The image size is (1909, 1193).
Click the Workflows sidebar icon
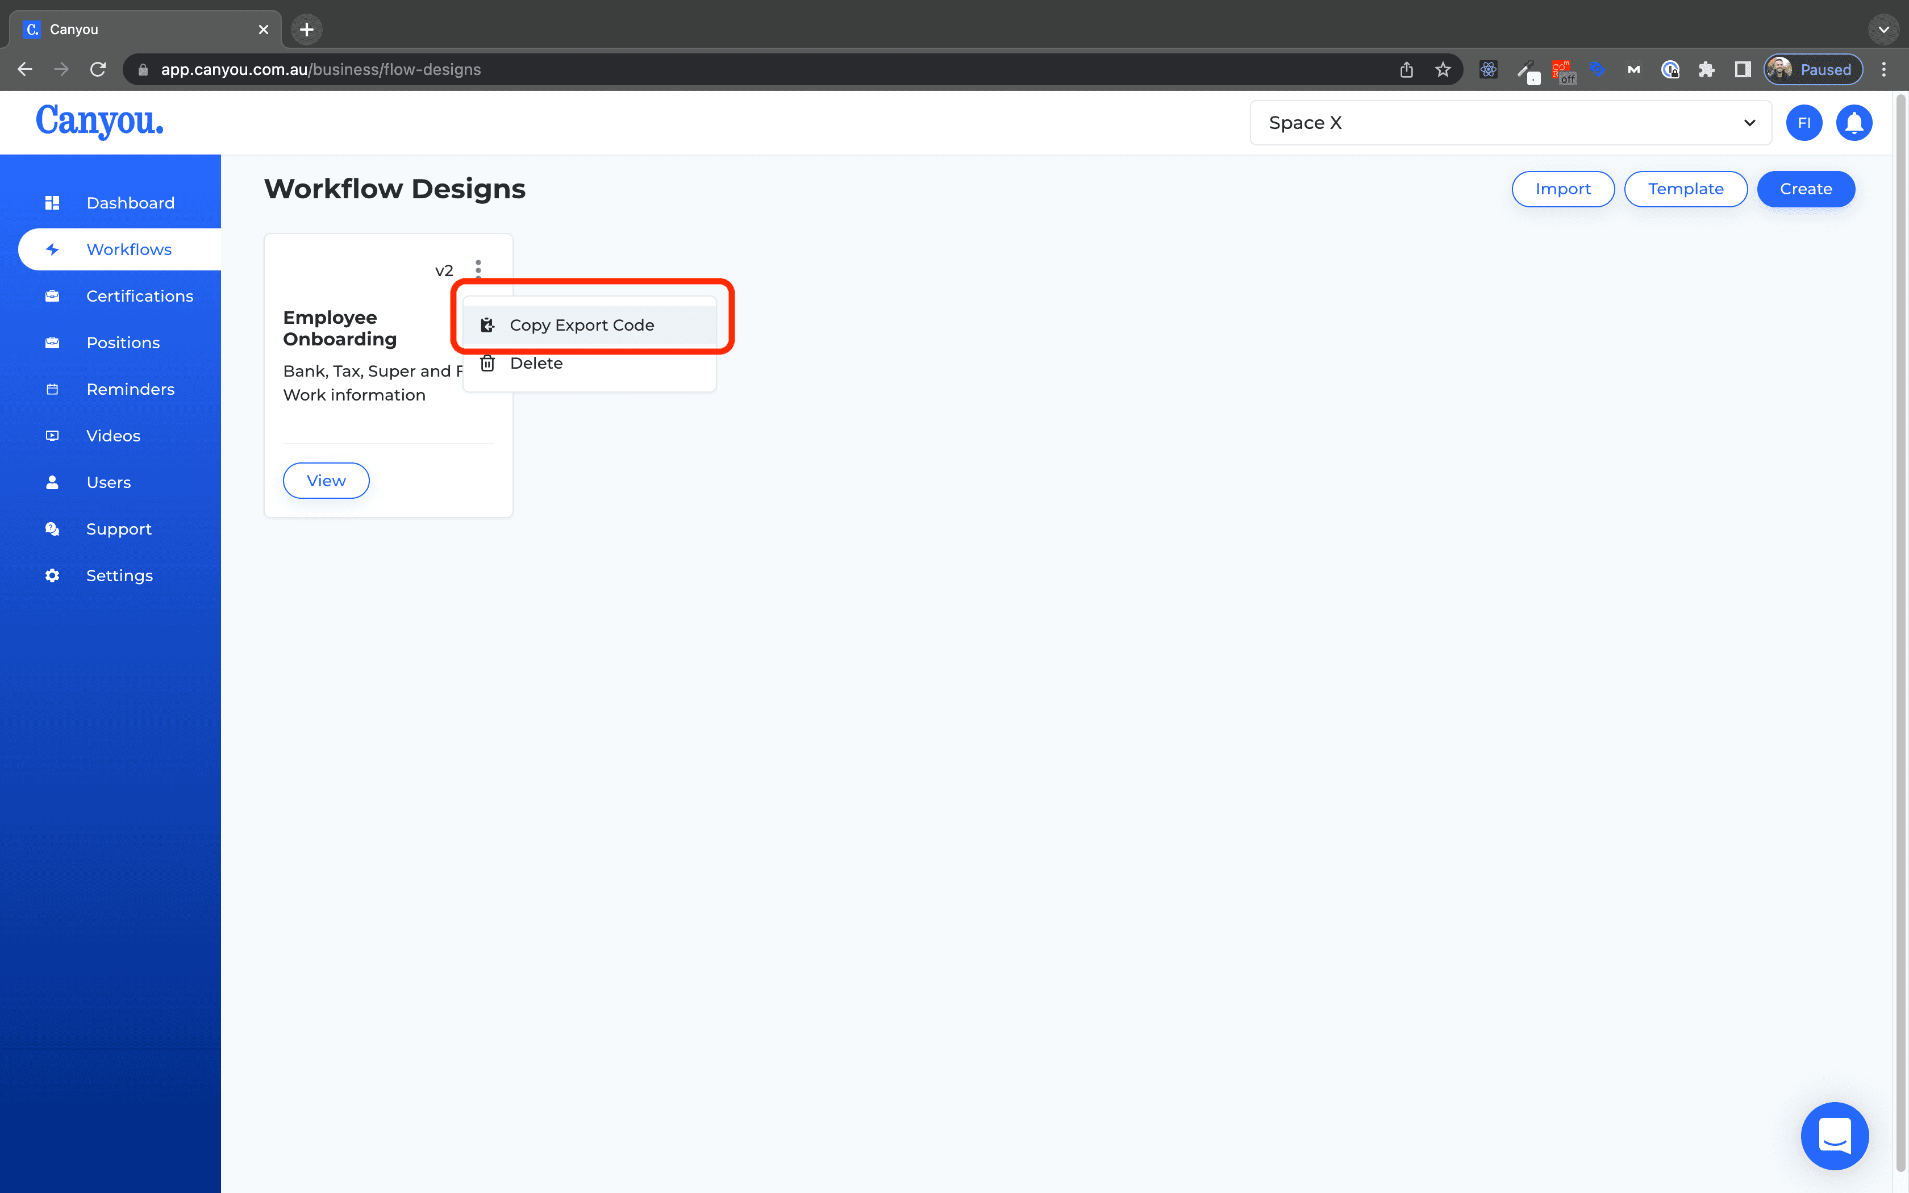point(51,249)
